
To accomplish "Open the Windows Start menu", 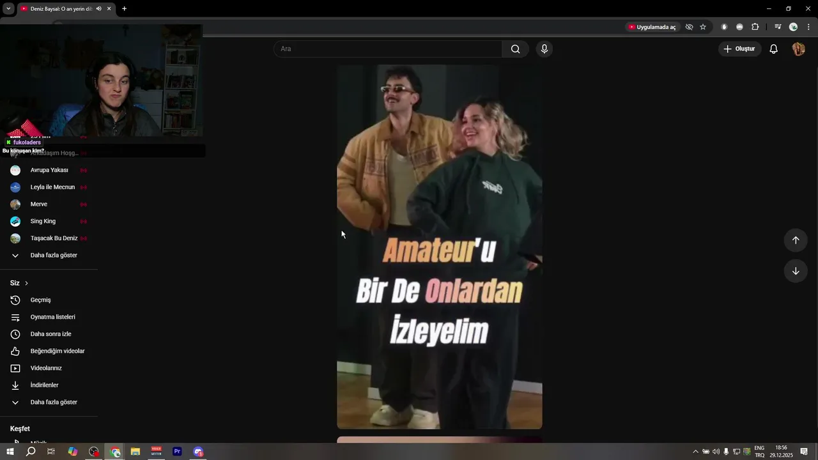I will tap(10, 452).
